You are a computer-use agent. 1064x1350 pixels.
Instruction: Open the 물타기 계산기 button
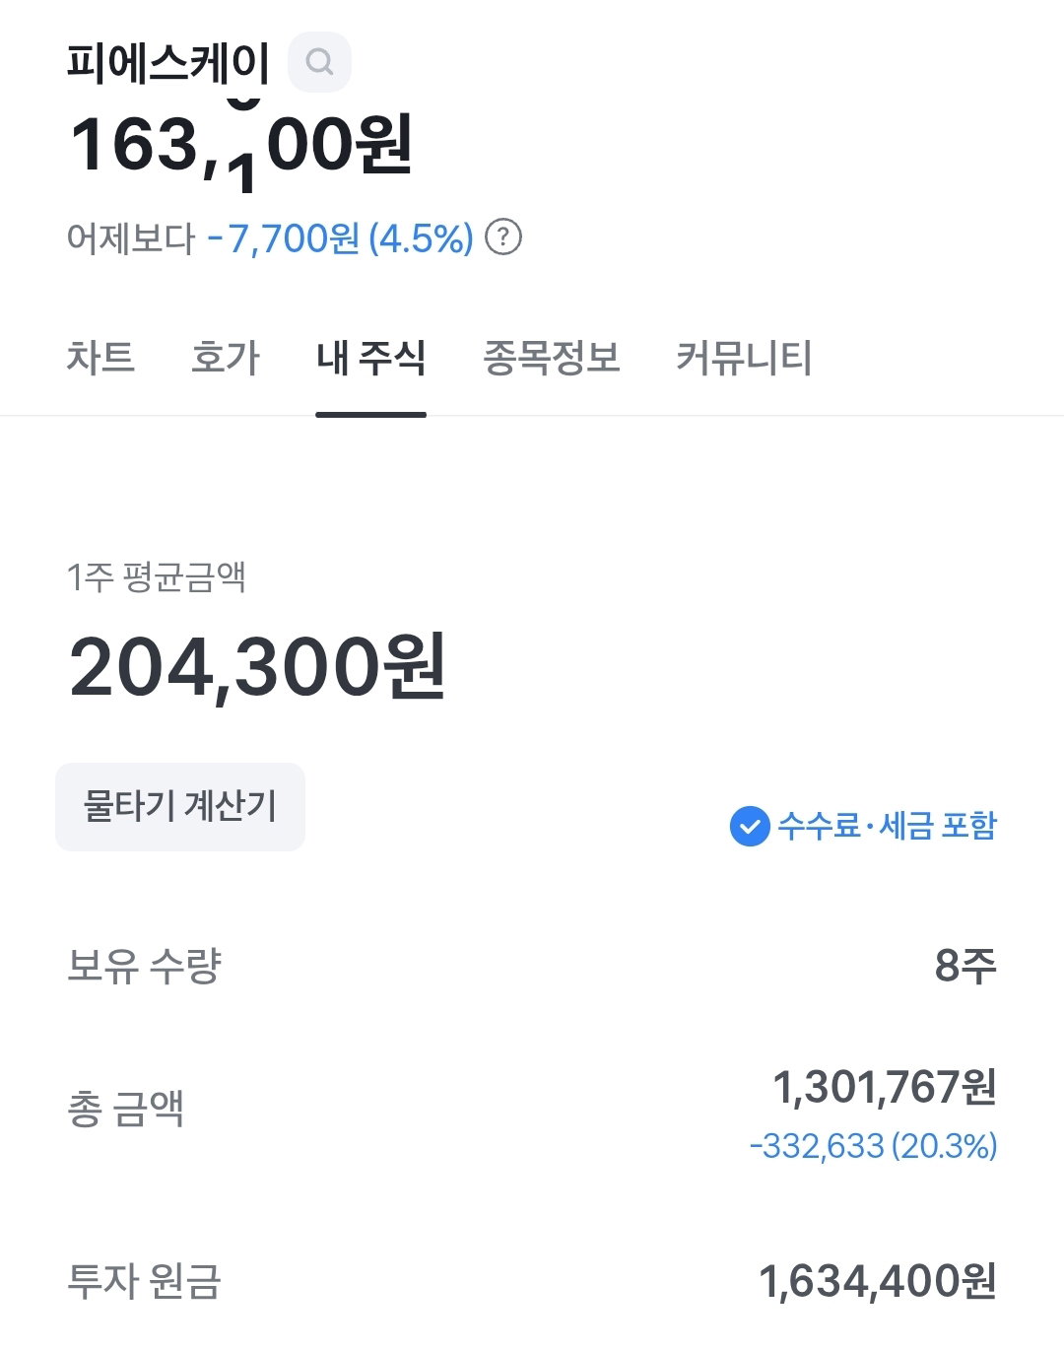180,806
